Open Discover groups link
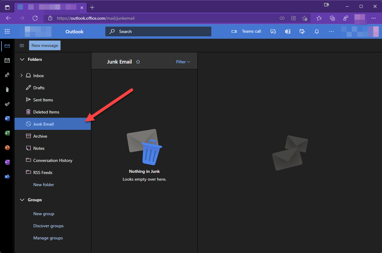The image size is (382, 253). (x=48, y=225)
